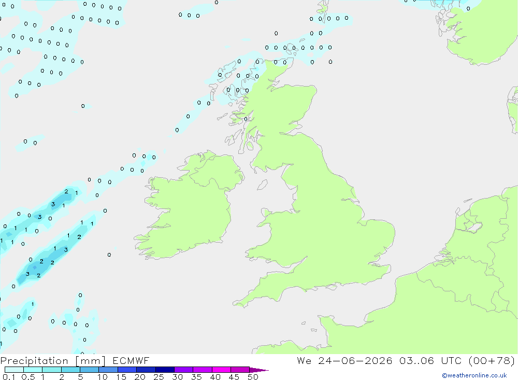Pick the 40–45 mm magenta legend swatch

pos(221,370)
